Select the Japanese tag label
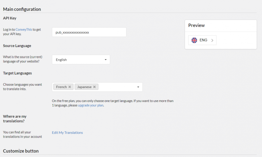This screenshot has width=262, height=157. coord(84,87)
